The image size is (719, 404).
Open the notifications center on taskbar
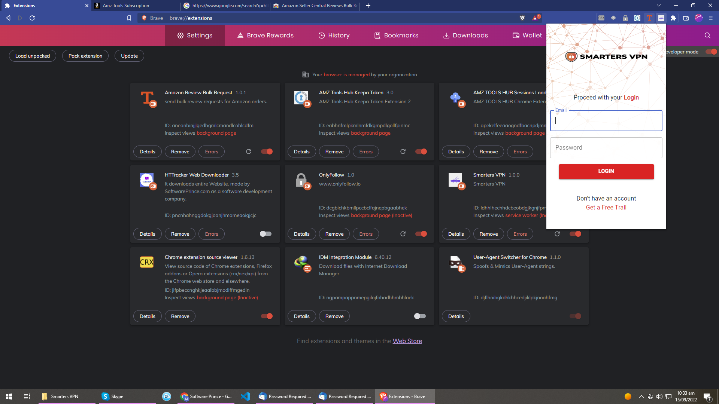(707, 397)
